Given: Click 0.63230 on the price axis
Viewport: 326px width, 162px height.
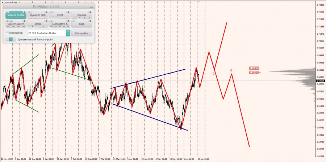Looking at the screenshot, I should [x=320, y=149].
